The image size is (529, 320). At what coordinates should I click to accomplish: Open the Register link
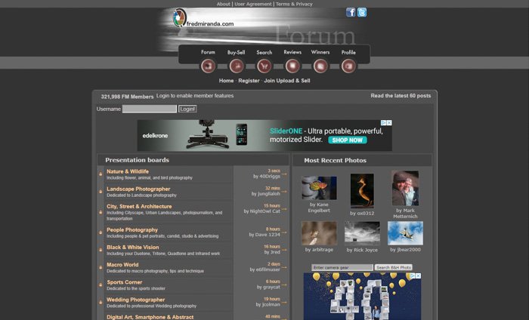(249, 81)
